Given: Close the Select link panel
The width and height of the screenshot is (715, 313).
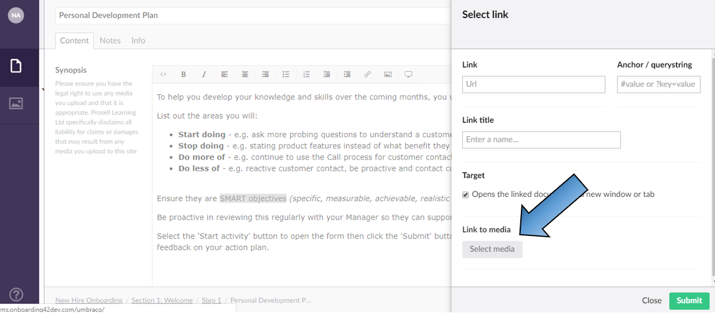Looking at the screenshot, I should [x=652, y=301].
